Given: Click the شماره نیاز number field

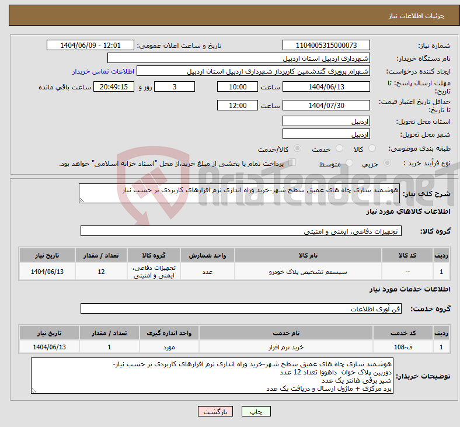Looking at the screenshot, I should click(326, 45).
